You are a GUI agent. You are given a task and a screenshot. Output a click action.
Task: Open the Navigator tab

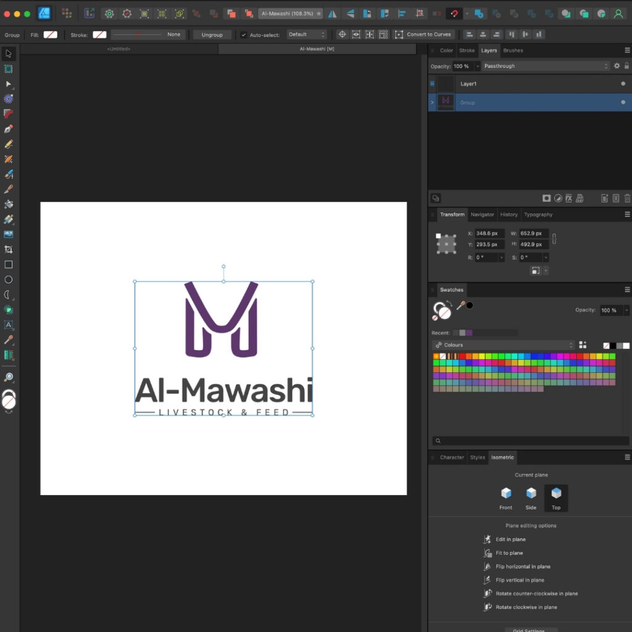click(482, 215)
